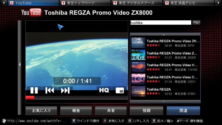
Task: Click the youtube.com/watch URL text
Action: coord(37,121)
